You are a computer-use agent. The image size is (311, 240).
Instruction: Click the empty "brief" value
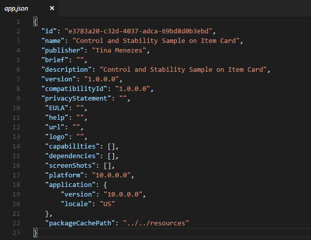(x=80, y=60)
